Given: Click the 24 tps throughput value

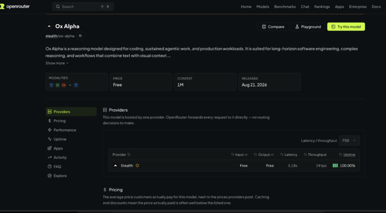Looking at the screenshot, I should pyautogui.click(x=321, y=166).
